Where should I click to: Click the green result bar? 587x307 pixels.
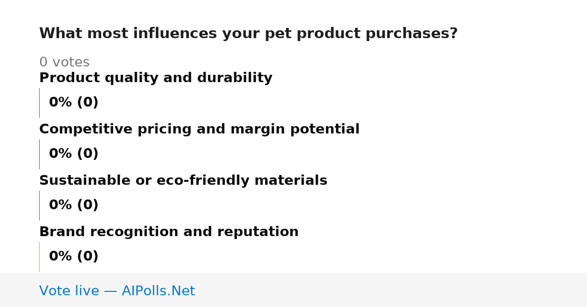point(39,205)
